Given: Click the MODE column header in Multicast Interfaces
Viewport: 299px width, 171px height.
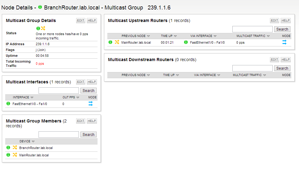Looking at the screenshot, I should tap(92, 97).
